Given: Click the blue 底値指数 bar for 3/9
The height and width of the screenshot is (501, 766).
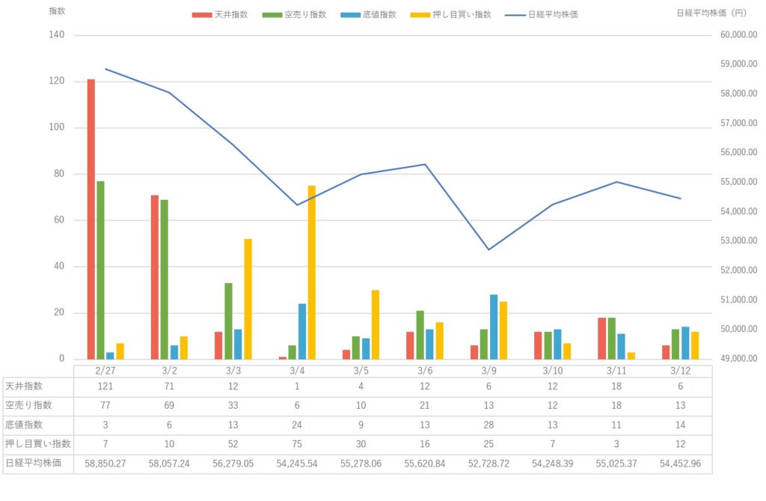Looking at the screenshot, I should coord(494,327).
